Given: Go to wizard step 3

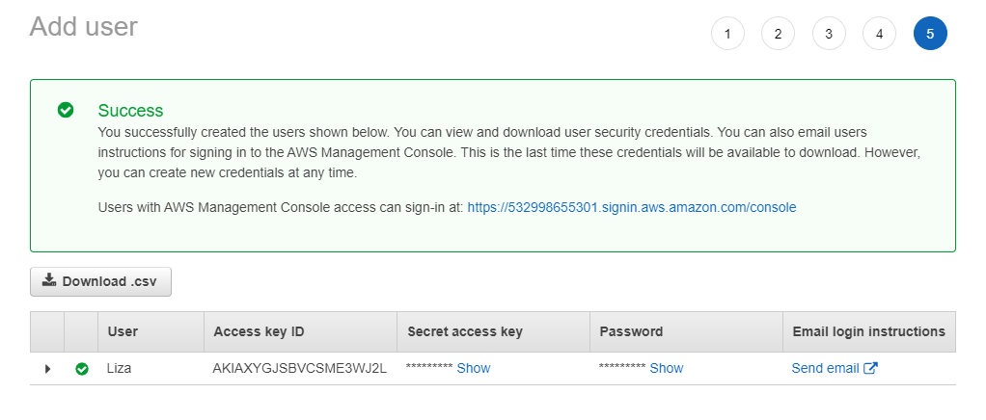Looking at the screenshot, I should tap(829, 34).
